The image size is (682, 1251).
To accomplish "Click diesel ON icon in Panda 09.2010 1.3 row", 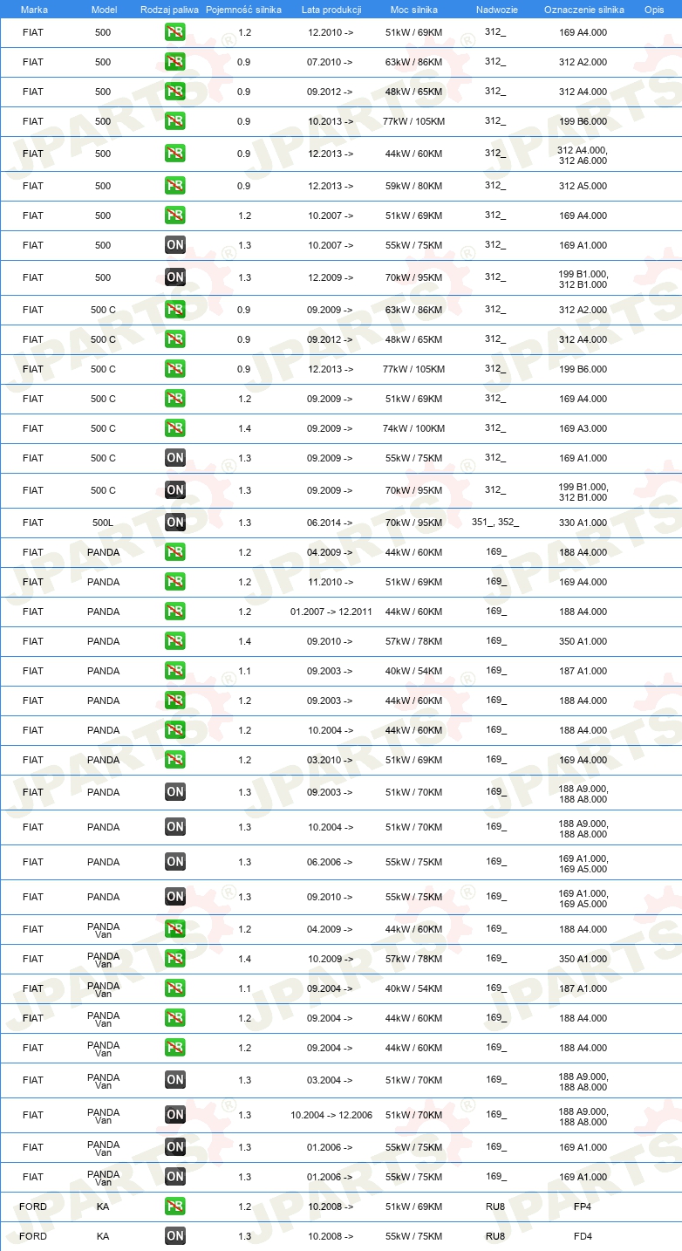I will pos(174,897).
